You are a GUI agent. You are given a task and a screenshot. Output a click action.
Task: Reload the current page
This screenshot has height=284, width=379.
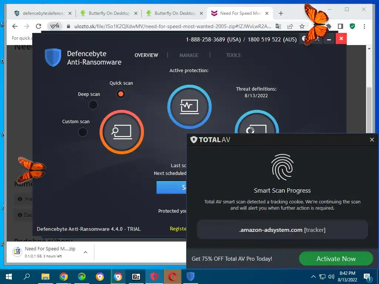click(x=38, y=26)
